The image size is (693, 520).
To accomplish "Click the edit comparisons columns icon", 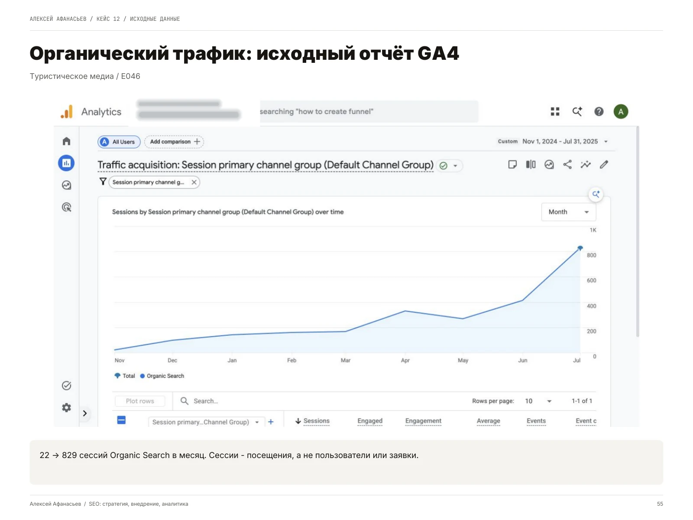I will tap(531, 165).
